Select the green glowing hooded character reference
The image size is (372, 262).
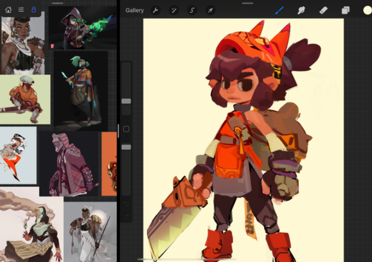click(82, 28)
